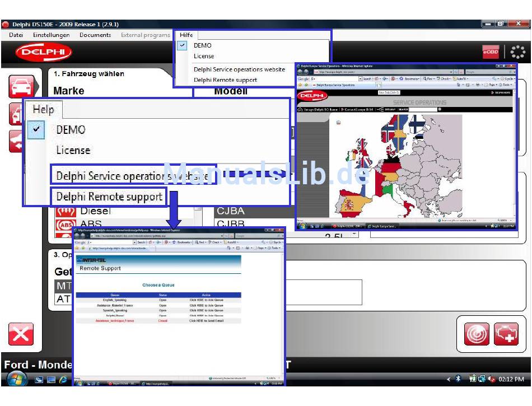The image size is (532, 406).
Task: Click the Delphi logo in the header
Action: click(44, 52)
